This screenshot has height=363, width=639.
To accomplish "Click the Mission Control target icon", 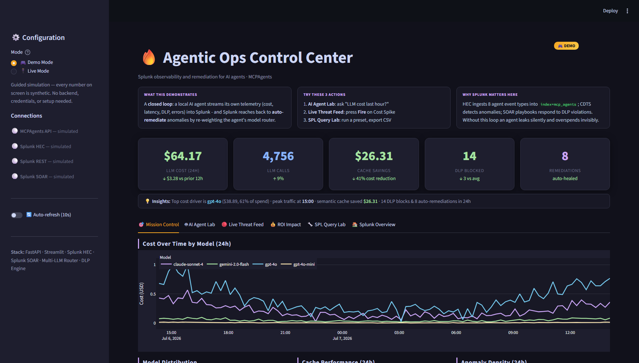I will pos(141,225).
